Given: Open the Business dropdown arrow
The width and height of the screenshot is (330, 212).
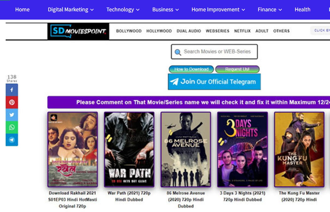Looking at the screenshot, I should (177, 10).
